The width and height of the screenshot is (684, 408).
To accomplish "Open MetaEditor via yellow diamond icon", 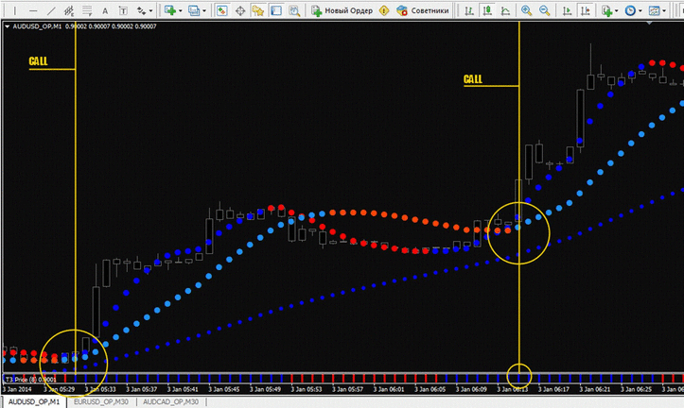I will point(384,10).
